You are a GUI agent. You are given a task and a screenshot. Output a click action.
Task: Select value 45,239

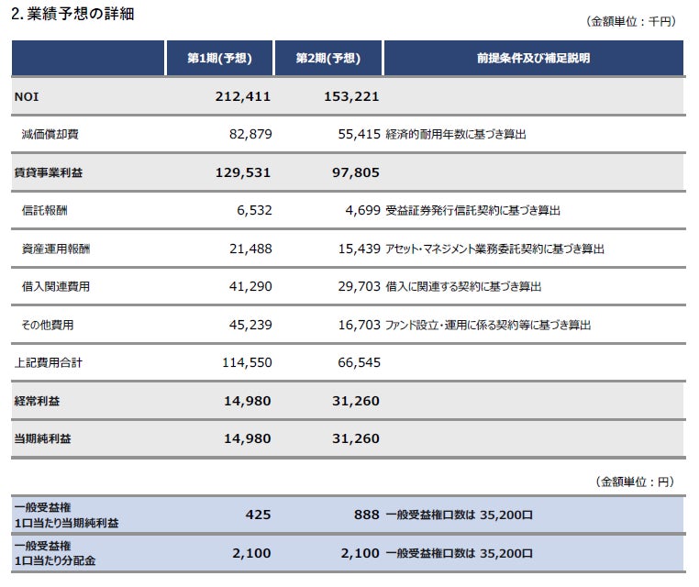[x=250, y=325]
